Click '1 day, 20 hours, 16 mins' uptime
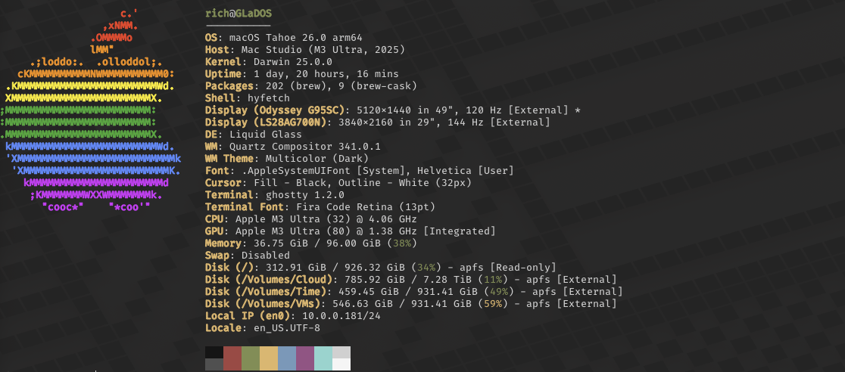 [326, 74]
